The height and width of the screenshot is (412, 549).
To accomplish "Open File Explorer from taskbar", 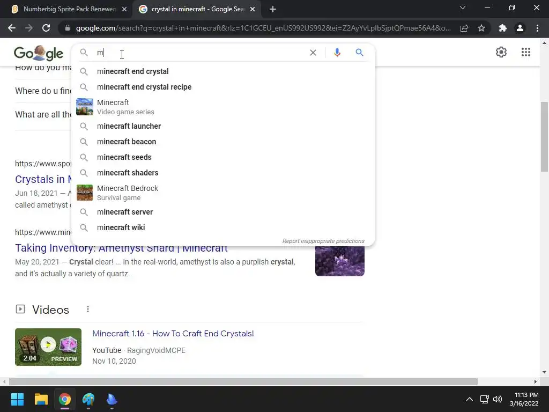I will pos(41,399).
